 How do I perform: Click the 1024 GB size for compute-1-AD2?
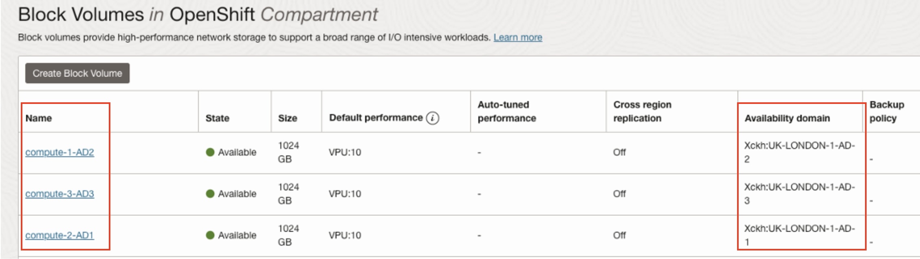pyautogui.click(x=288, y=152)
